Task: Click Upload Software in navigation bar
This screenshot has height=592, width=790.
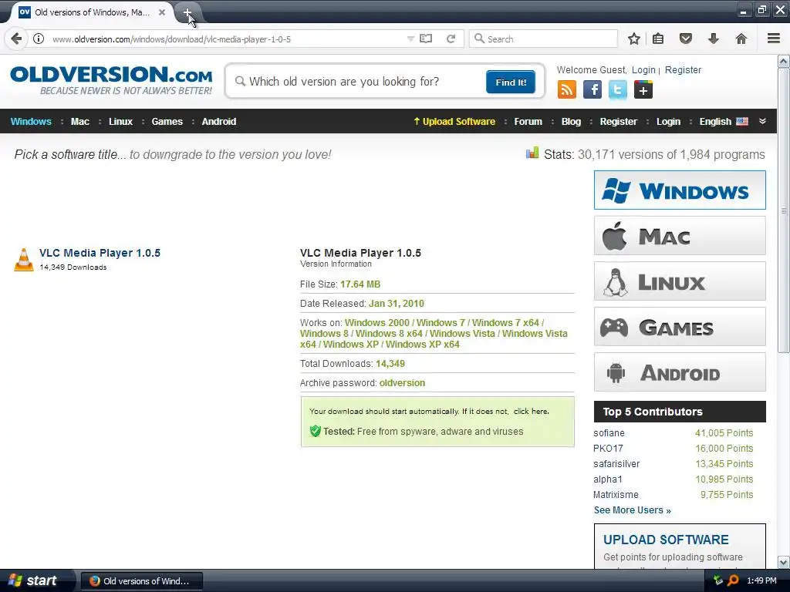Action: click(x=454, y=121)
